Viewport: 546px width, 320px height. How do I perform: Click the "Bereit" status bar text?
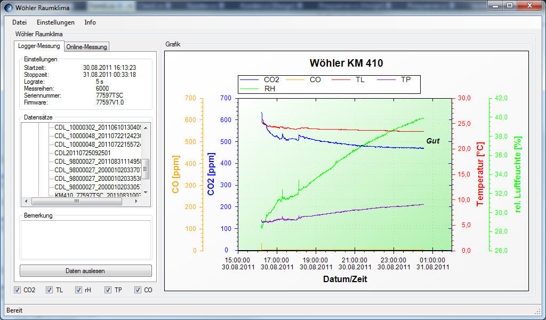tap(14, 310)
